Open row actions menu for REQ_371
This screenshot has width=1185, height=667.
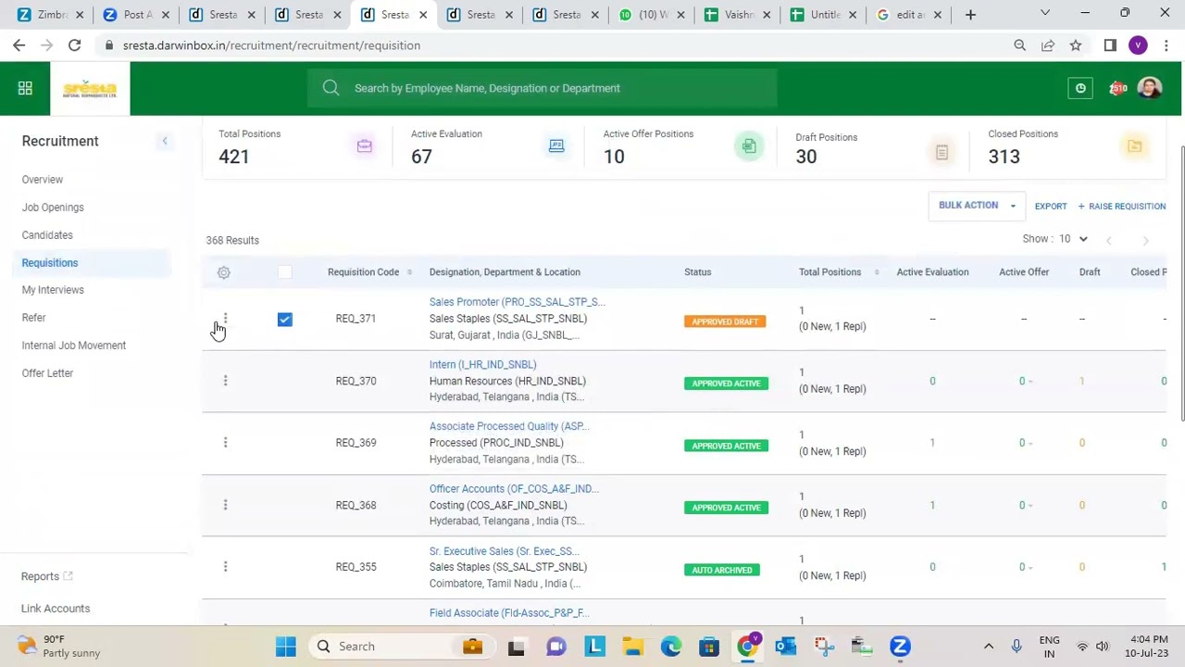(x=225, y=319)
